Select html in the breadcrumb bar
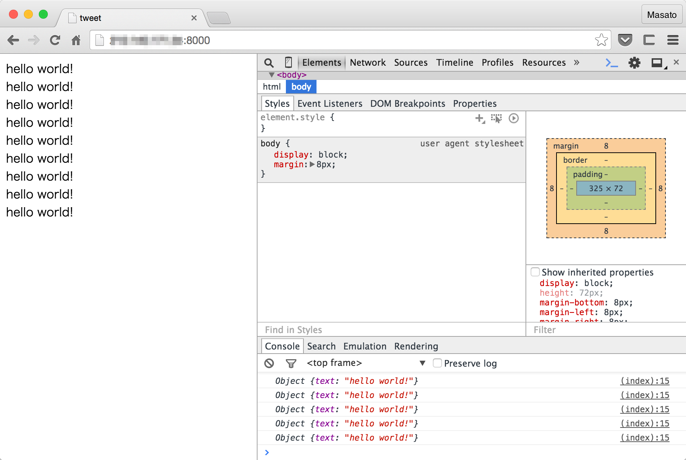The image size is (686, 460). point(272,87)
